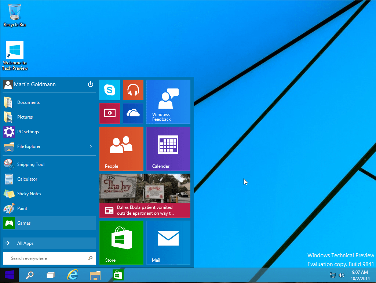Launch the Music headphones tile

[x=133, y=90]
